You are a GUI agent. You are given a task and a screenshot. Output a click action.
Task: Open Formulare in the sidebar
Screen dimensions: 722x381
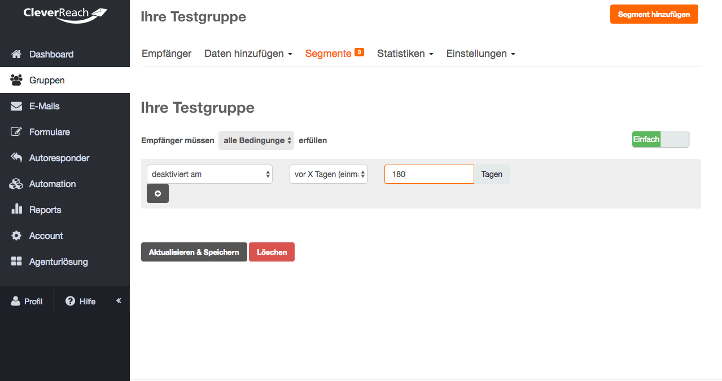click(x=65, y=132)
